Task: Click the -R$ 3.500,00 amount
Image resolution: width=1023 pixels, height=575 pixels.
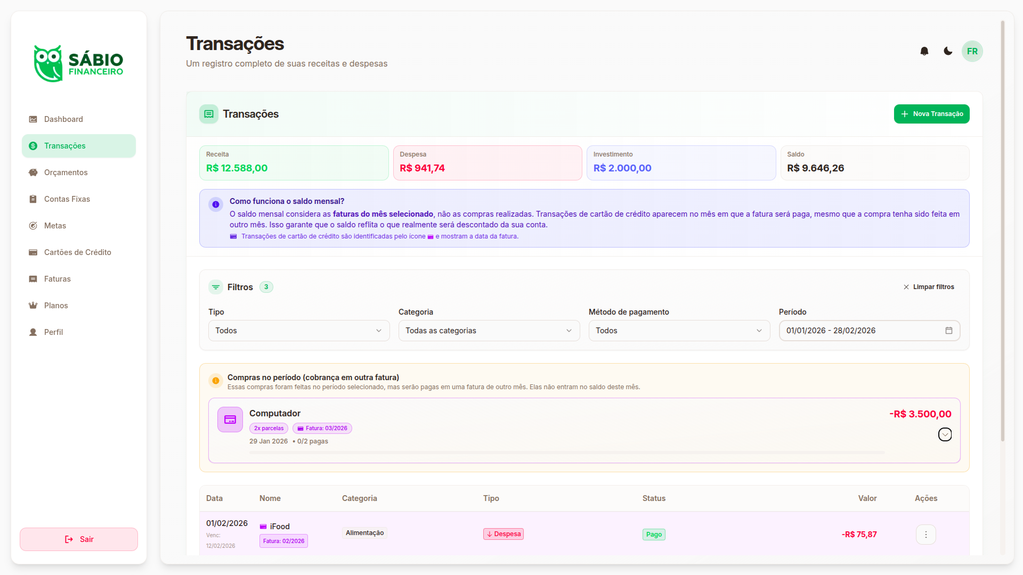Action: coord(920,414)
